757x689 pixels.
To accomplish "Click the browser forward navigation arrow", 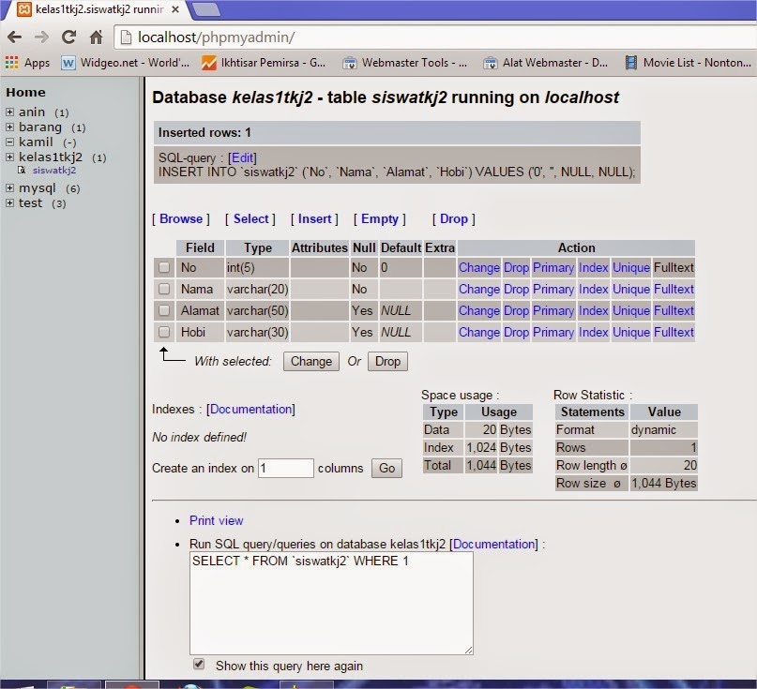I will [x=39, y=38].
